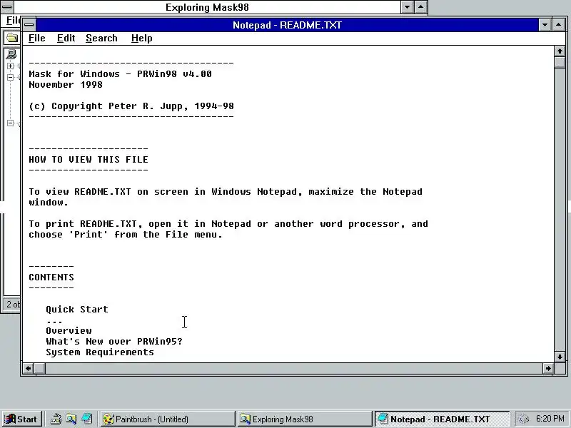The image size is (571, 428).
Task: Collapse the minus node just below the plus node
Action: click(x=10, y=77)
